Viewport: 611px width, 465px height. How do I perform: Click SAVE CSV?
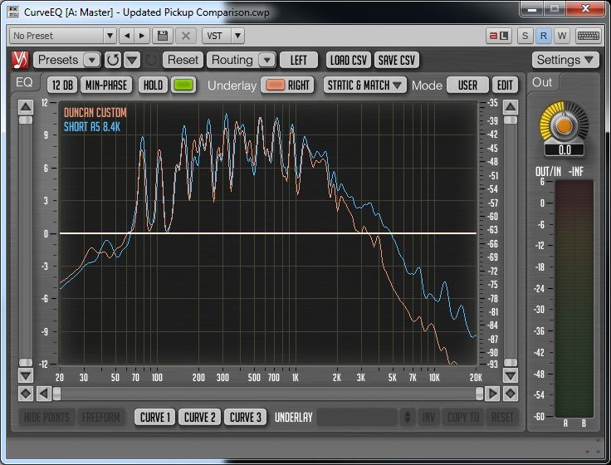(396, 60)
